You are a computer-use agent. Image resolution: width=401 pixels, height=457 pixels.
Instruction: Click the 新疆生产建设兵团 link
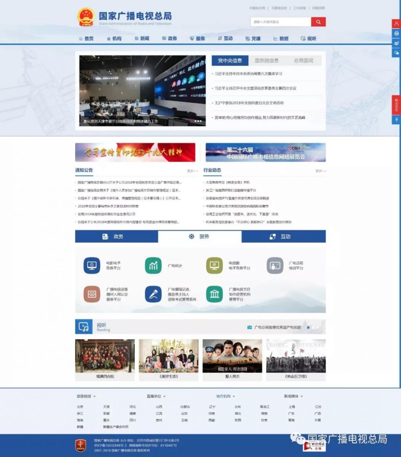pos(116,427)
